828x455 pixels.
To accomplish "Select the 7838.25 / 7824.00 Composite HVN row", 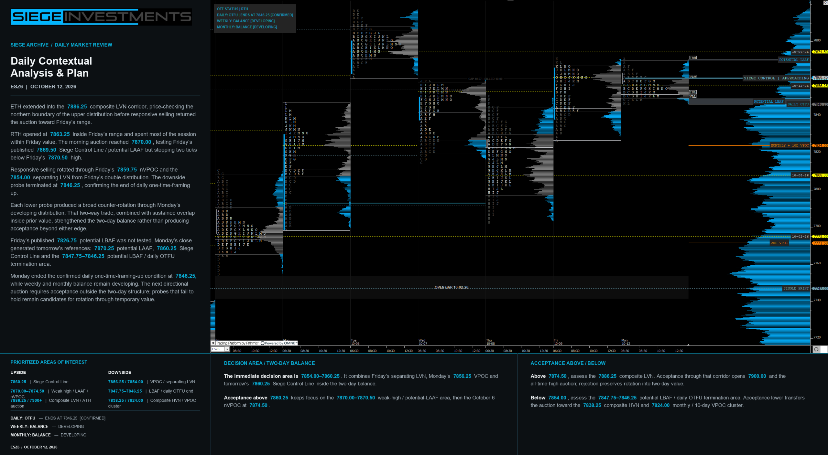I will tap(152, 403).
